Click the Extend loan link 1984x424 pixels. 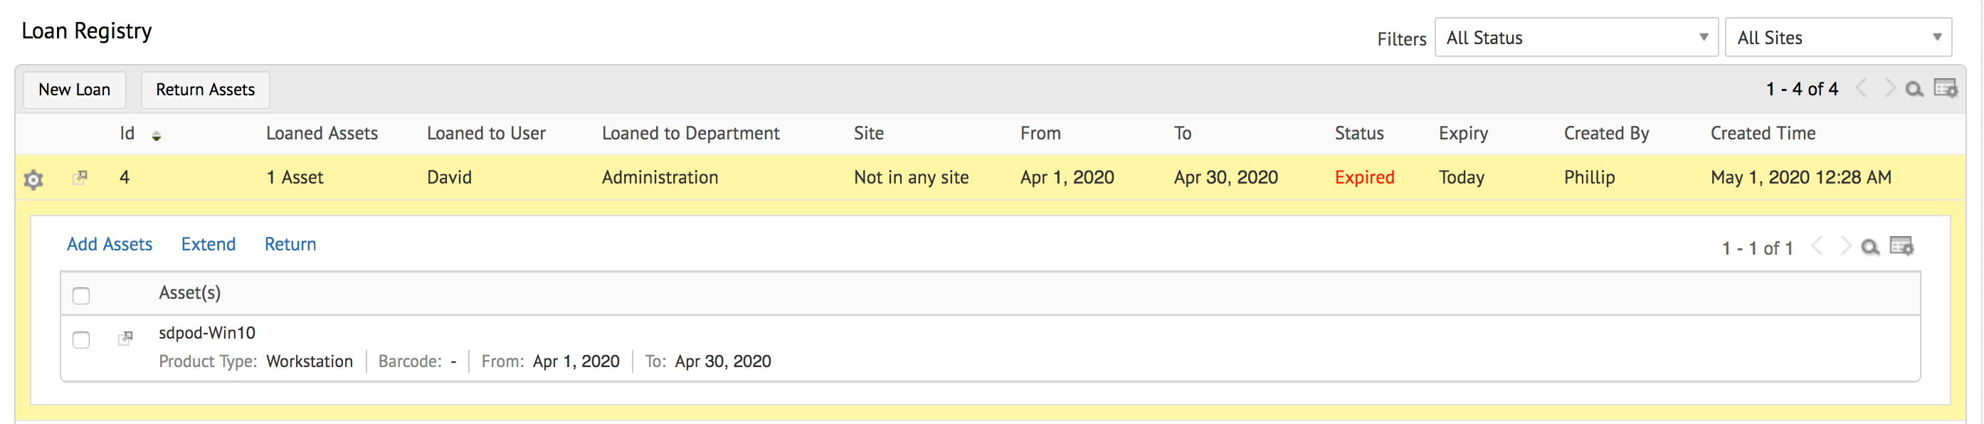point(208,245)
